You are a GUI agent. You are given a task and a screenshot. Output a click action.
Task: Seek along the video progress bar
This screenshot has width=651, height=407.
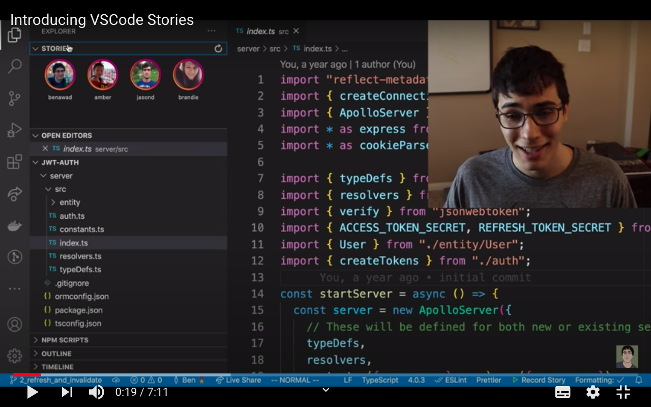tap(325, 375)
